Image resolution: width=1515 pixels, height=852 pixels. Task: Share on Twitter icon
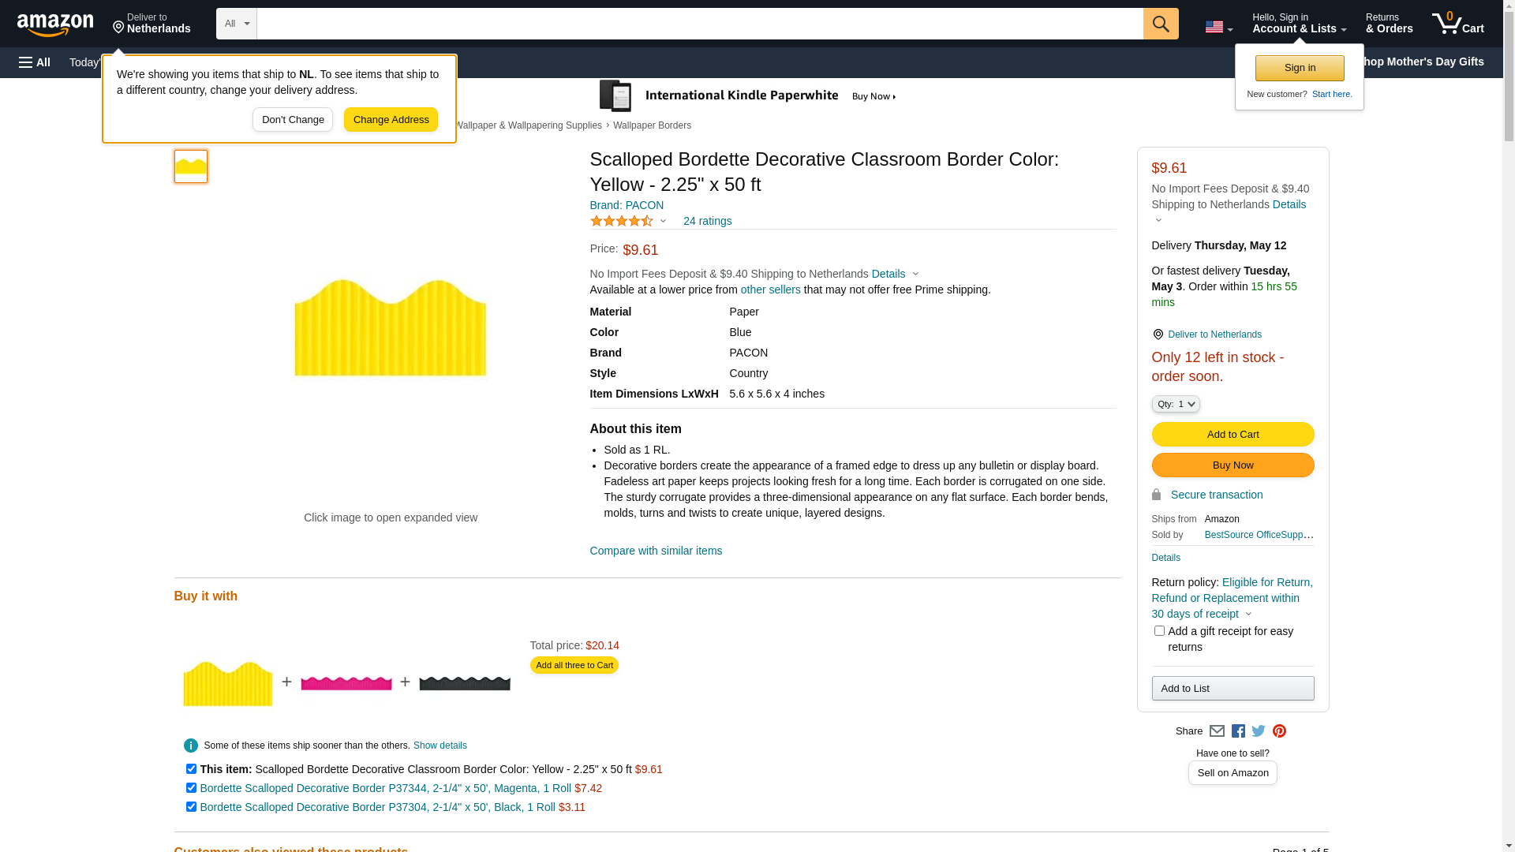[1259, 731]
